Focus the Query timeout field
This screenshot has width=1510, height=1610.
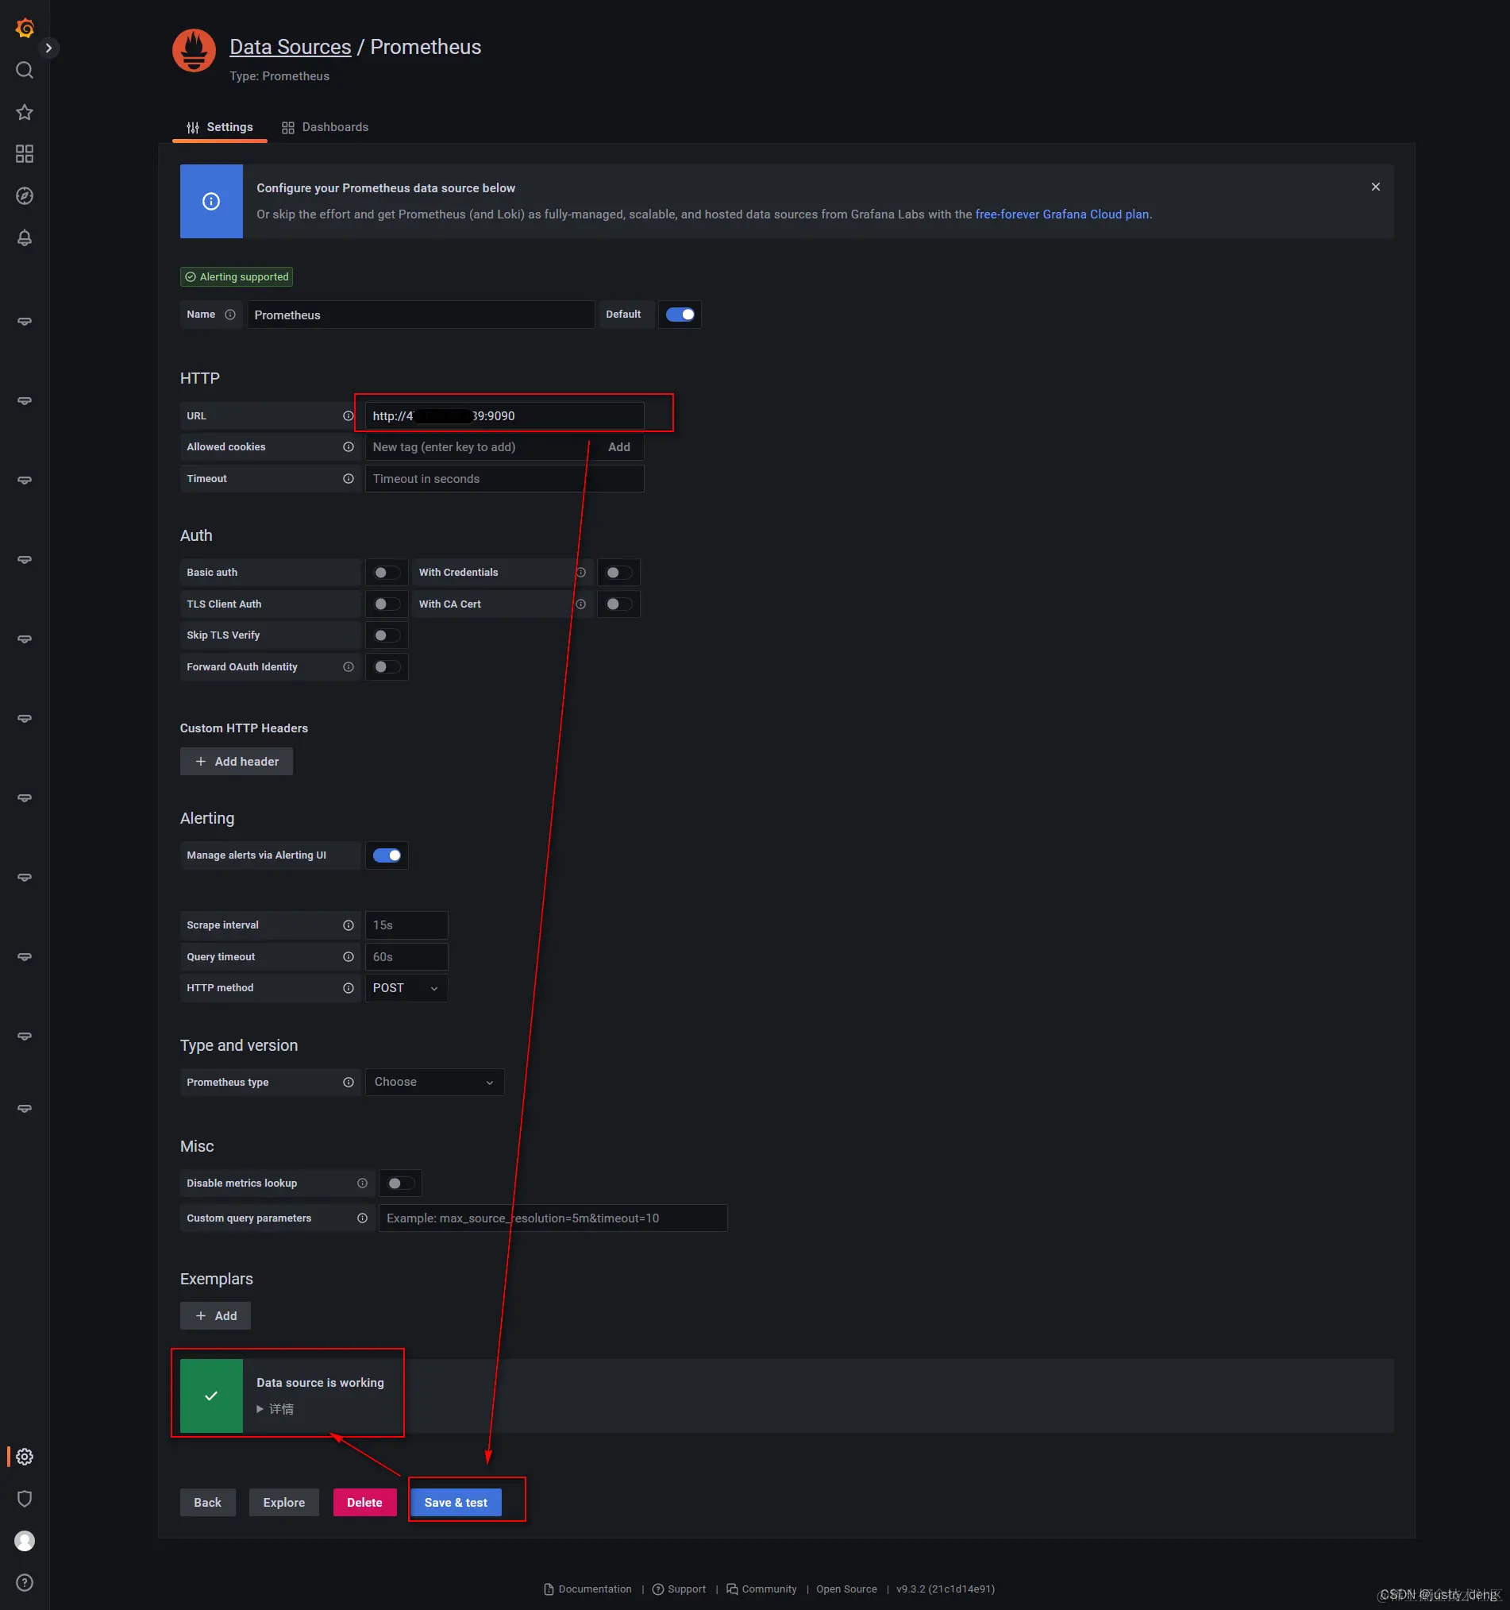point(406,957)
